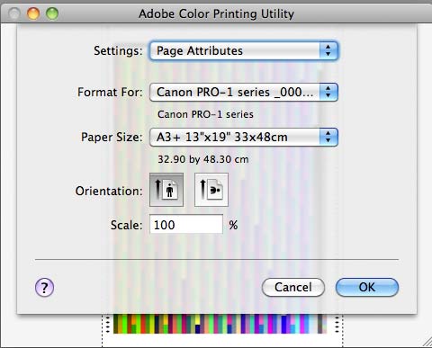The image size is (432, 348).
Task: Open the purple help question mark
Action: click(44, 288)
